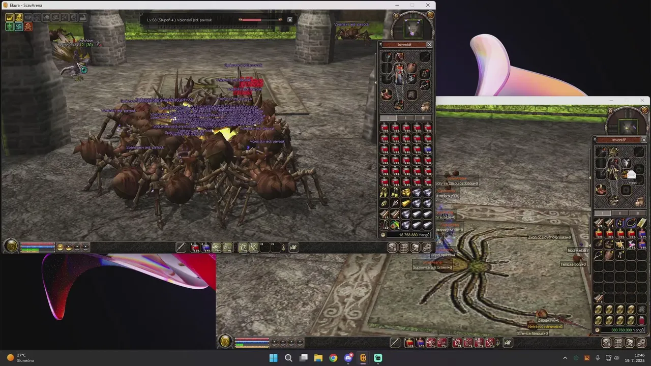Open File Explorer from the taskbar
This screenshot has width=651, height=366.
318,358
